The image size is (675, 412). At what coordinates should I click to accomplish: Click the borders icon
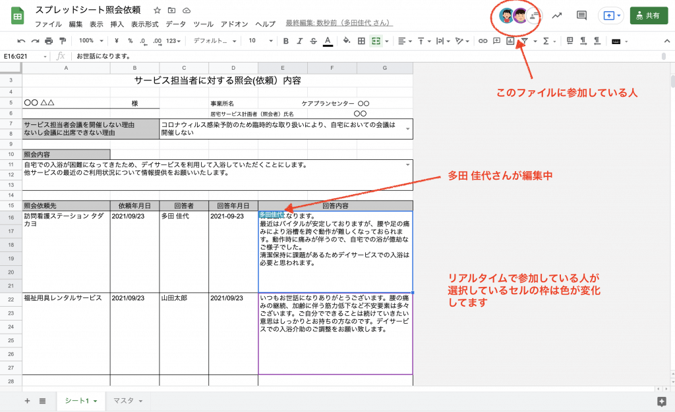click(361, 41)
